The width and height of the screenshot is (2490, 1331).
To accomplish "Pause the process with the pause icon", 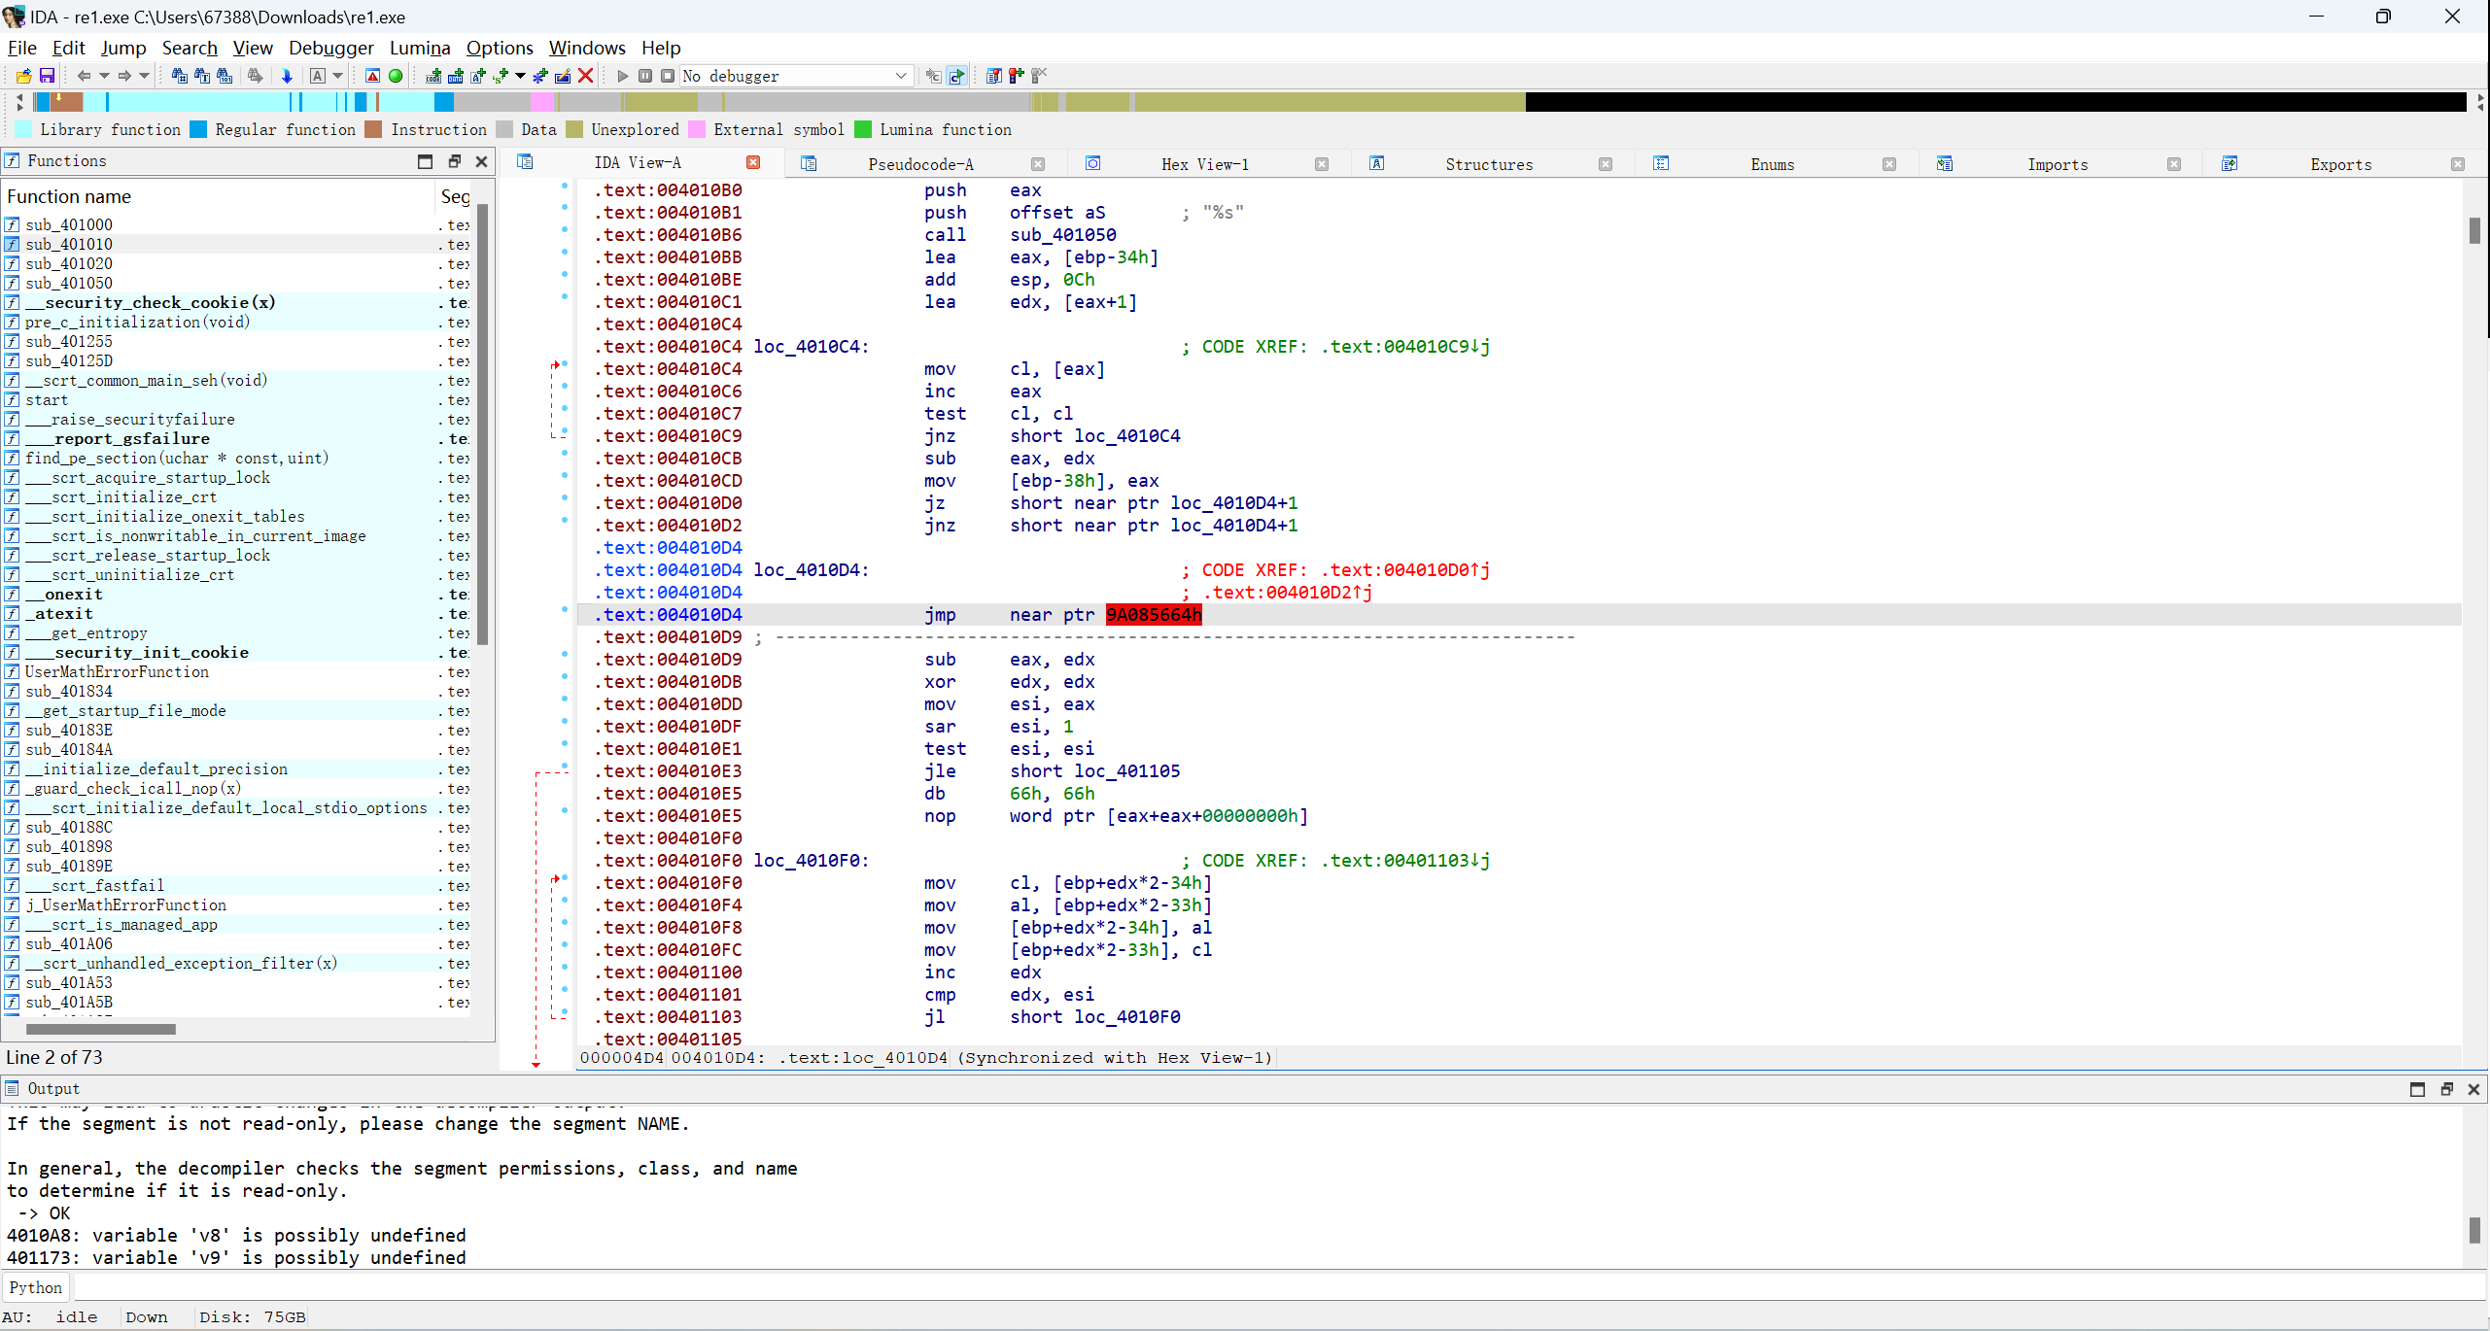I will [645, 76].
